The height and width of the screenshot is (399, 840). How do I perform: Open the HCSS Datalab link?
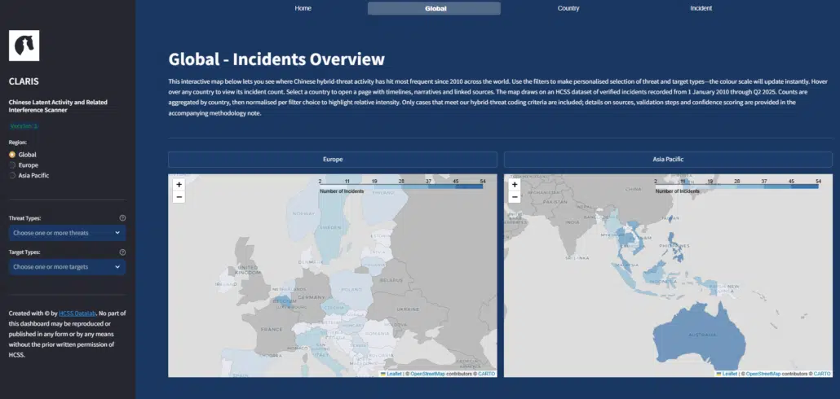[x=77, y=313]
